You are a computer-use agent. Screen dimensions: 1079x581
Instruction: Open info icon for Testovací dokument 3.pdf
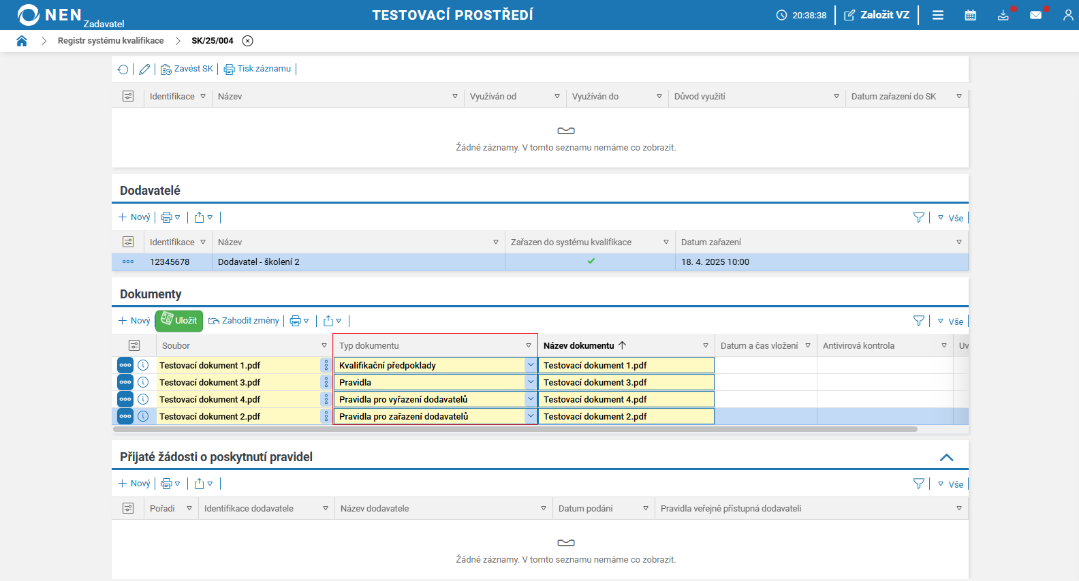(143, 382)
